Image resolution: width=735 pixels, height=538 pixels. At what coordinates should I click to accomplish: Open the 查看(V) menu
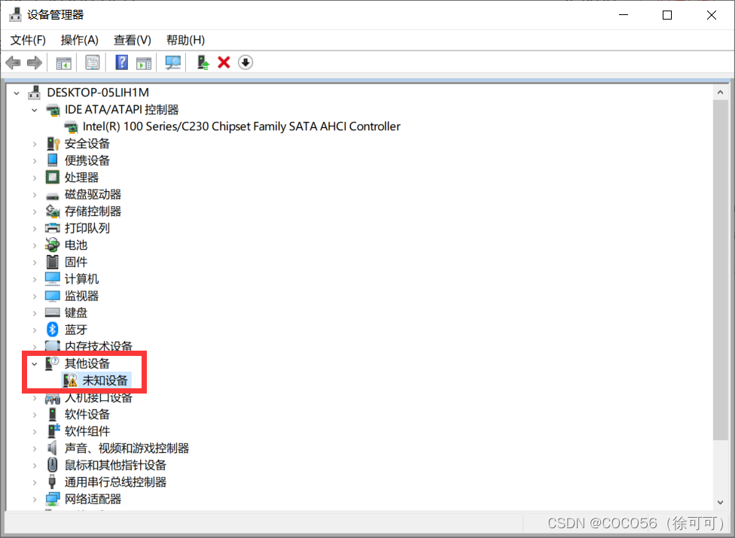(133, 40)
